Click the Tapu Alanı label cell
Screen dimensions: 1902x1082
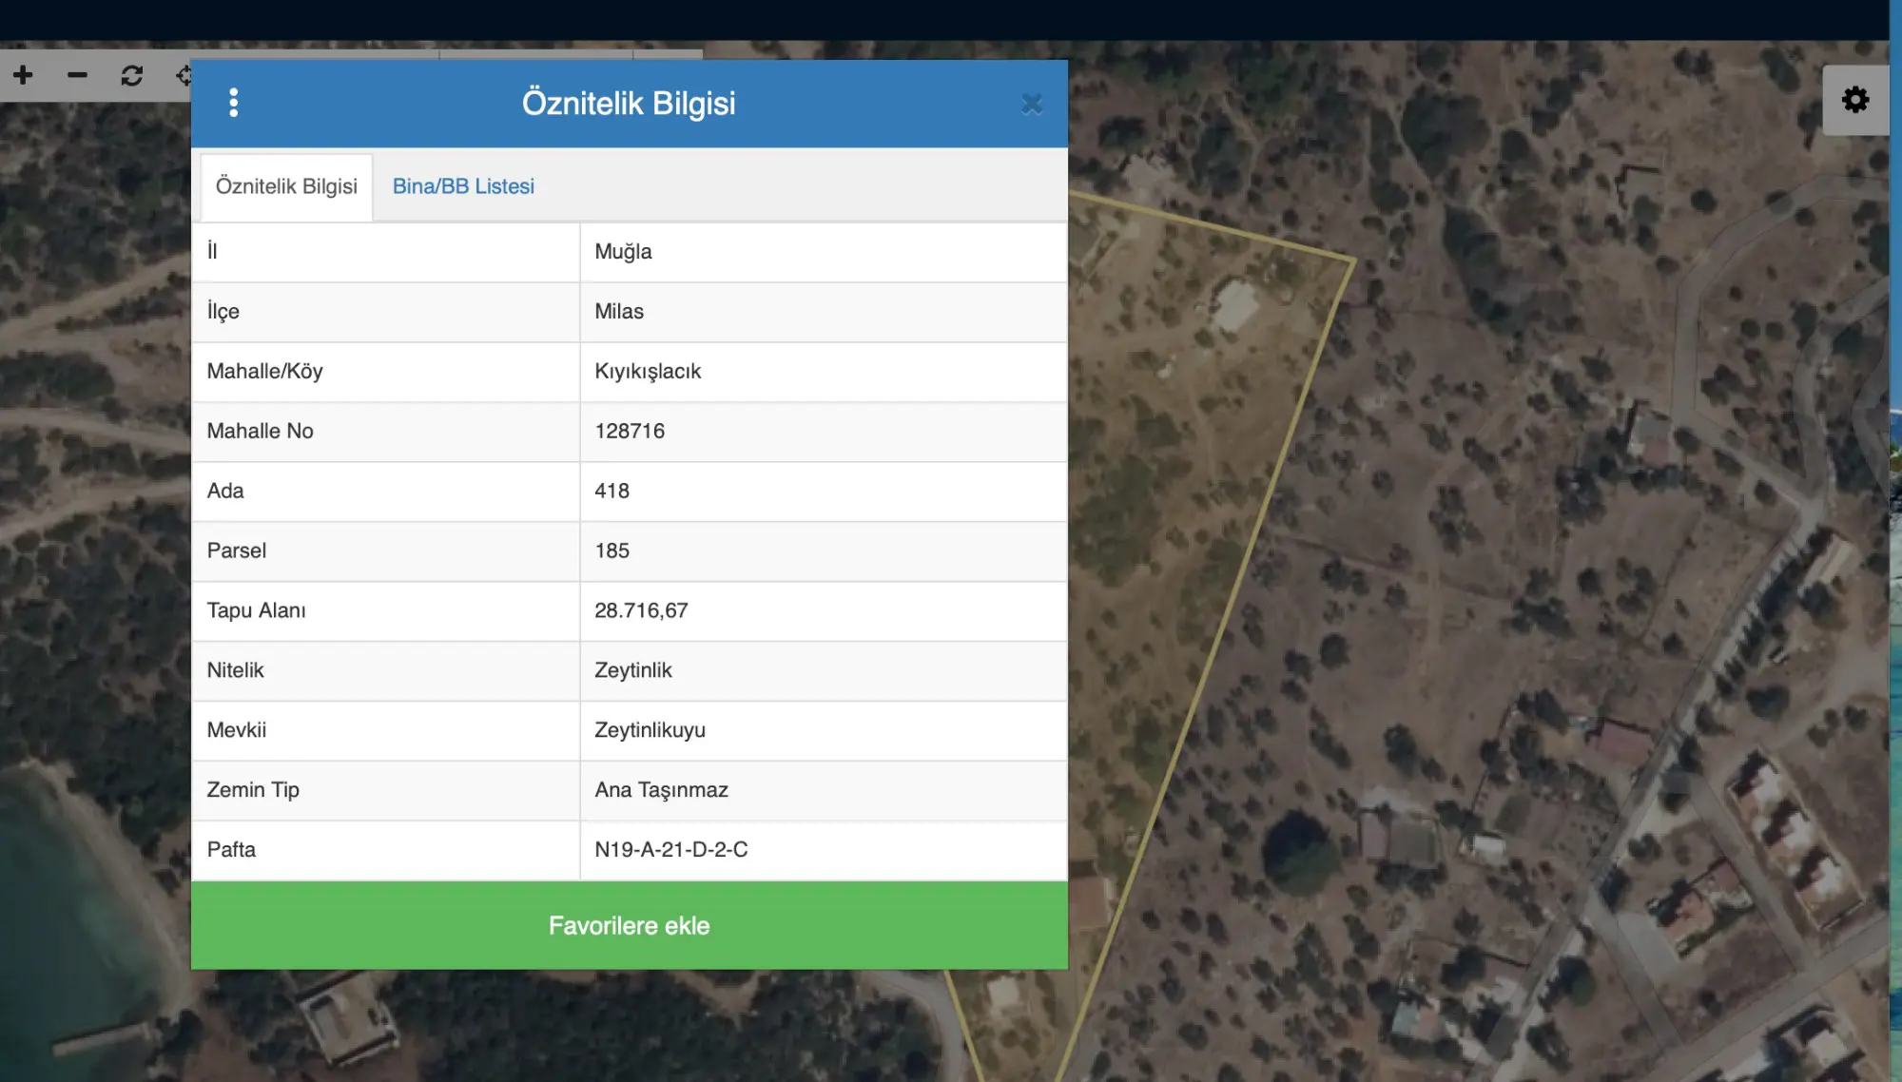click(385, 611)
